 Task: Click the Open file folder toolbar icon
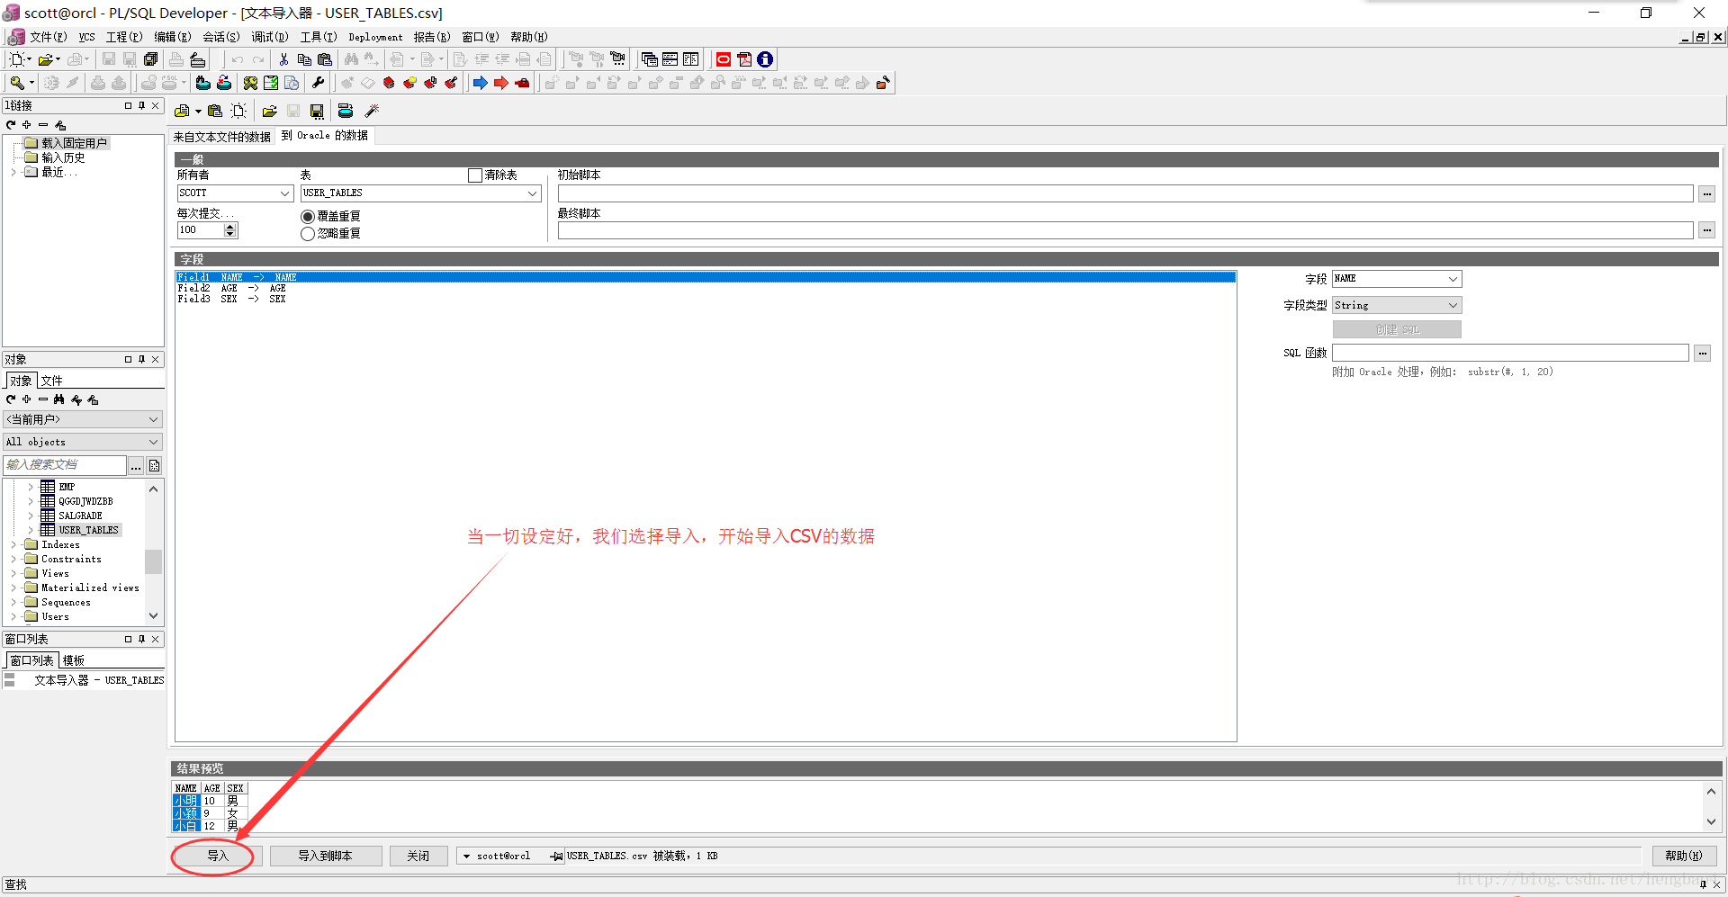45,59
